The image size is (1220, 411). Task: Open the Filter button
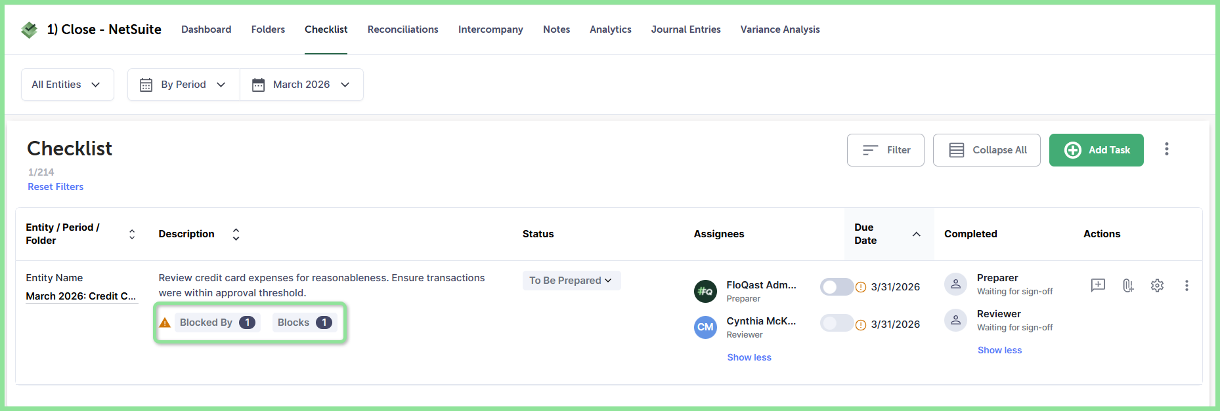tap(885, 150)
